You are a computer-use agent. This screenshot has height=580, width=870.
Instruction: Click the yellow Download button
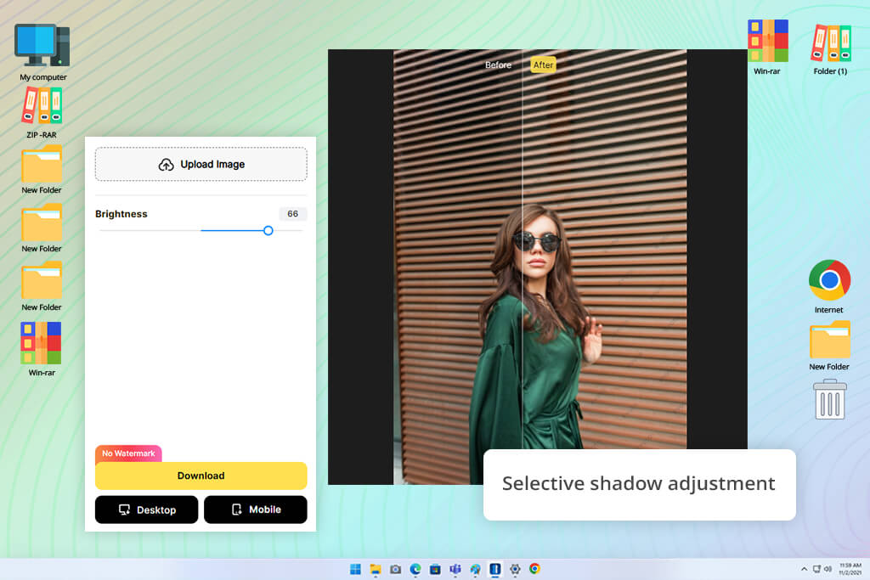pyautogui.click(x=201, y=476)
